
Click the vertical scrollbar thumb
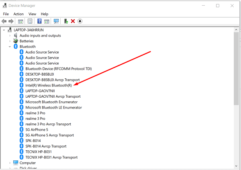coord(237,69)
